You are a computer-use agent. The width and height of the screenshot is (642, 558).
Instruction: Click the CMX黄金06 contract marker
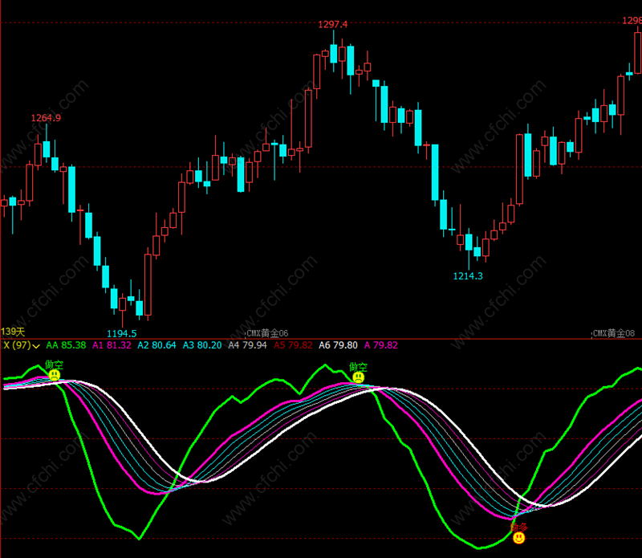(267, 333)
